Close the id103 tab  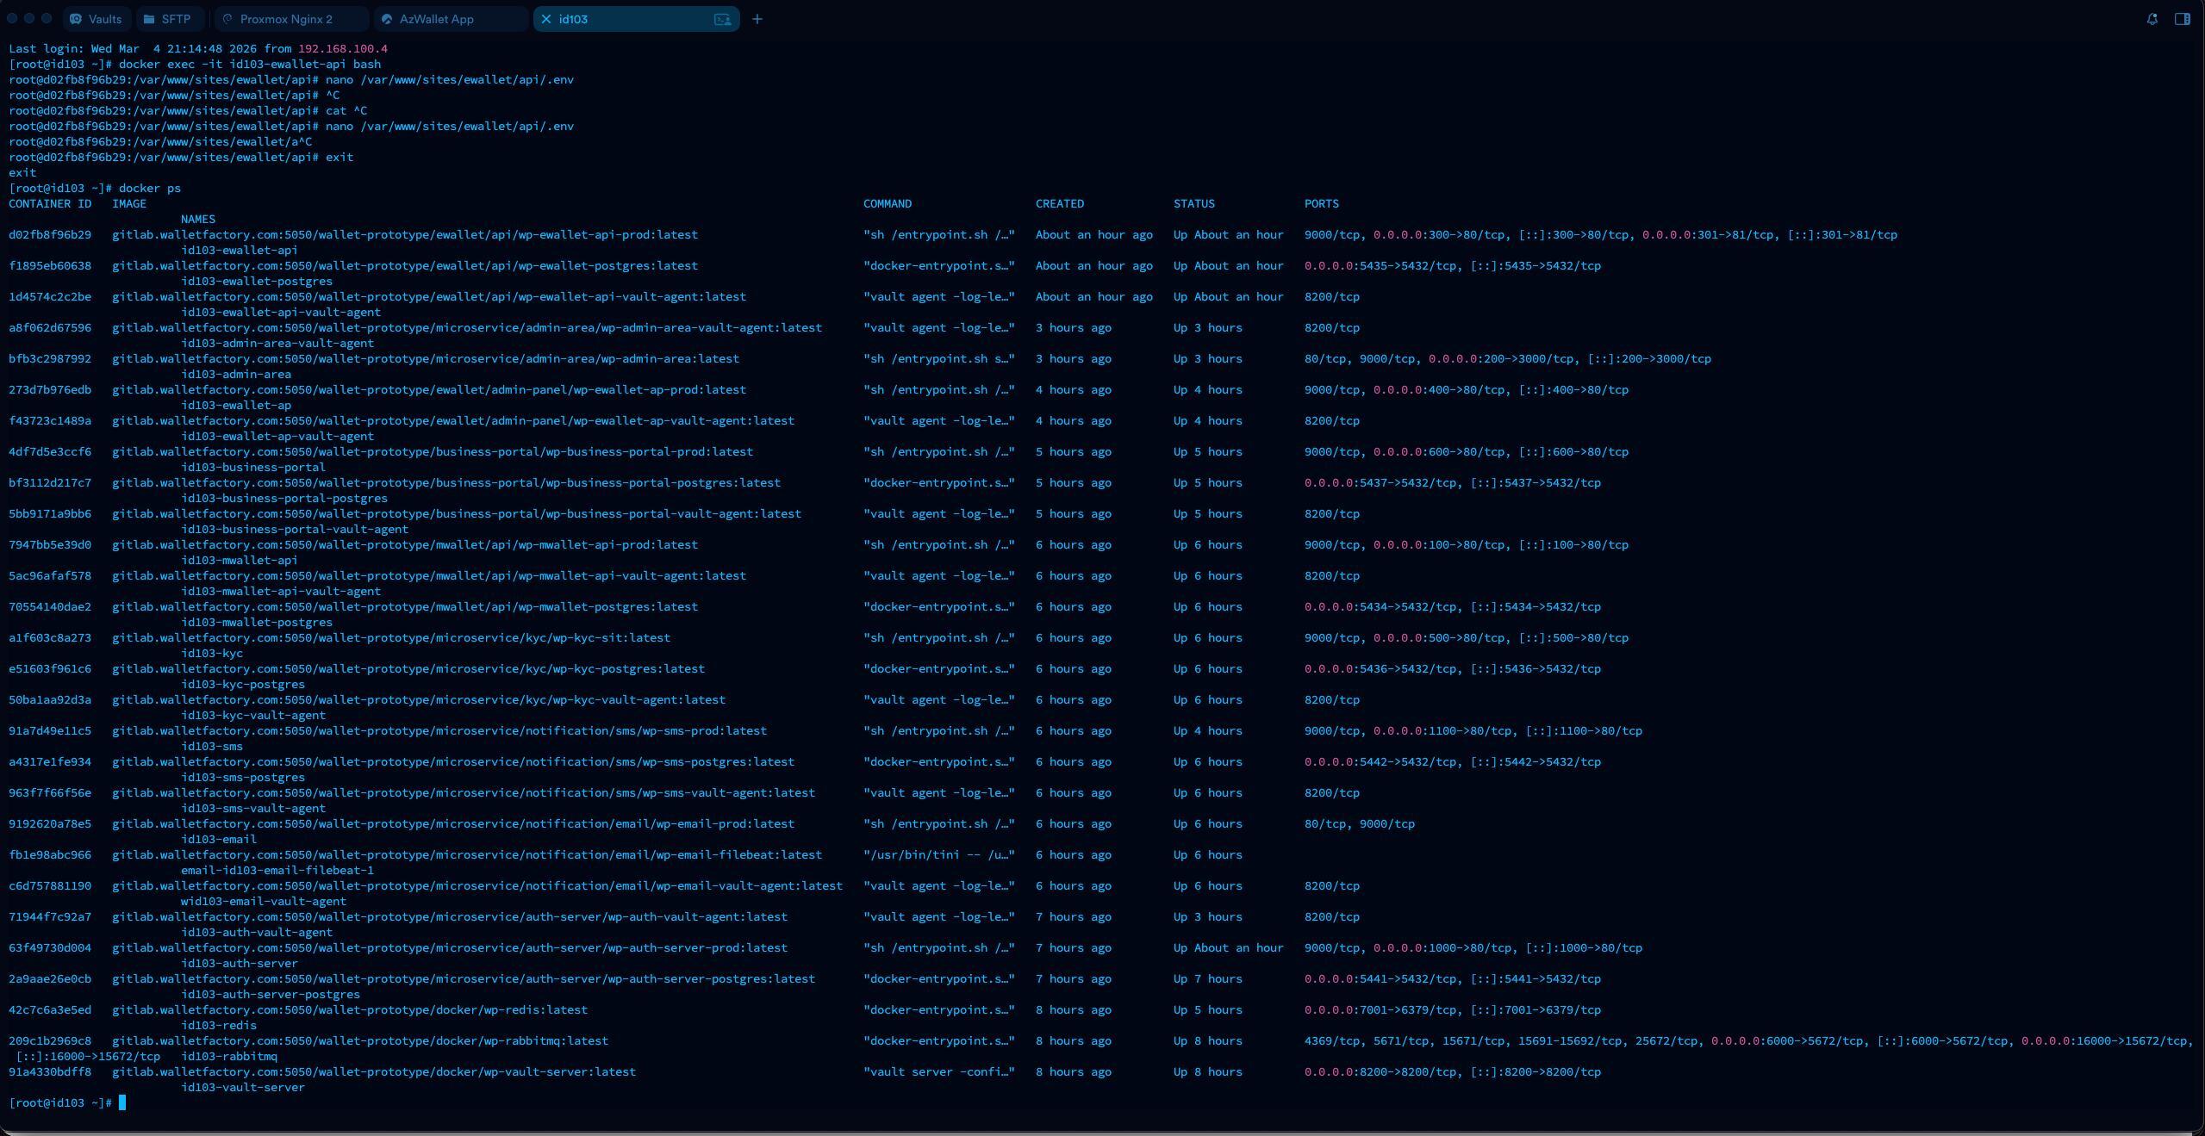(545, 19)
